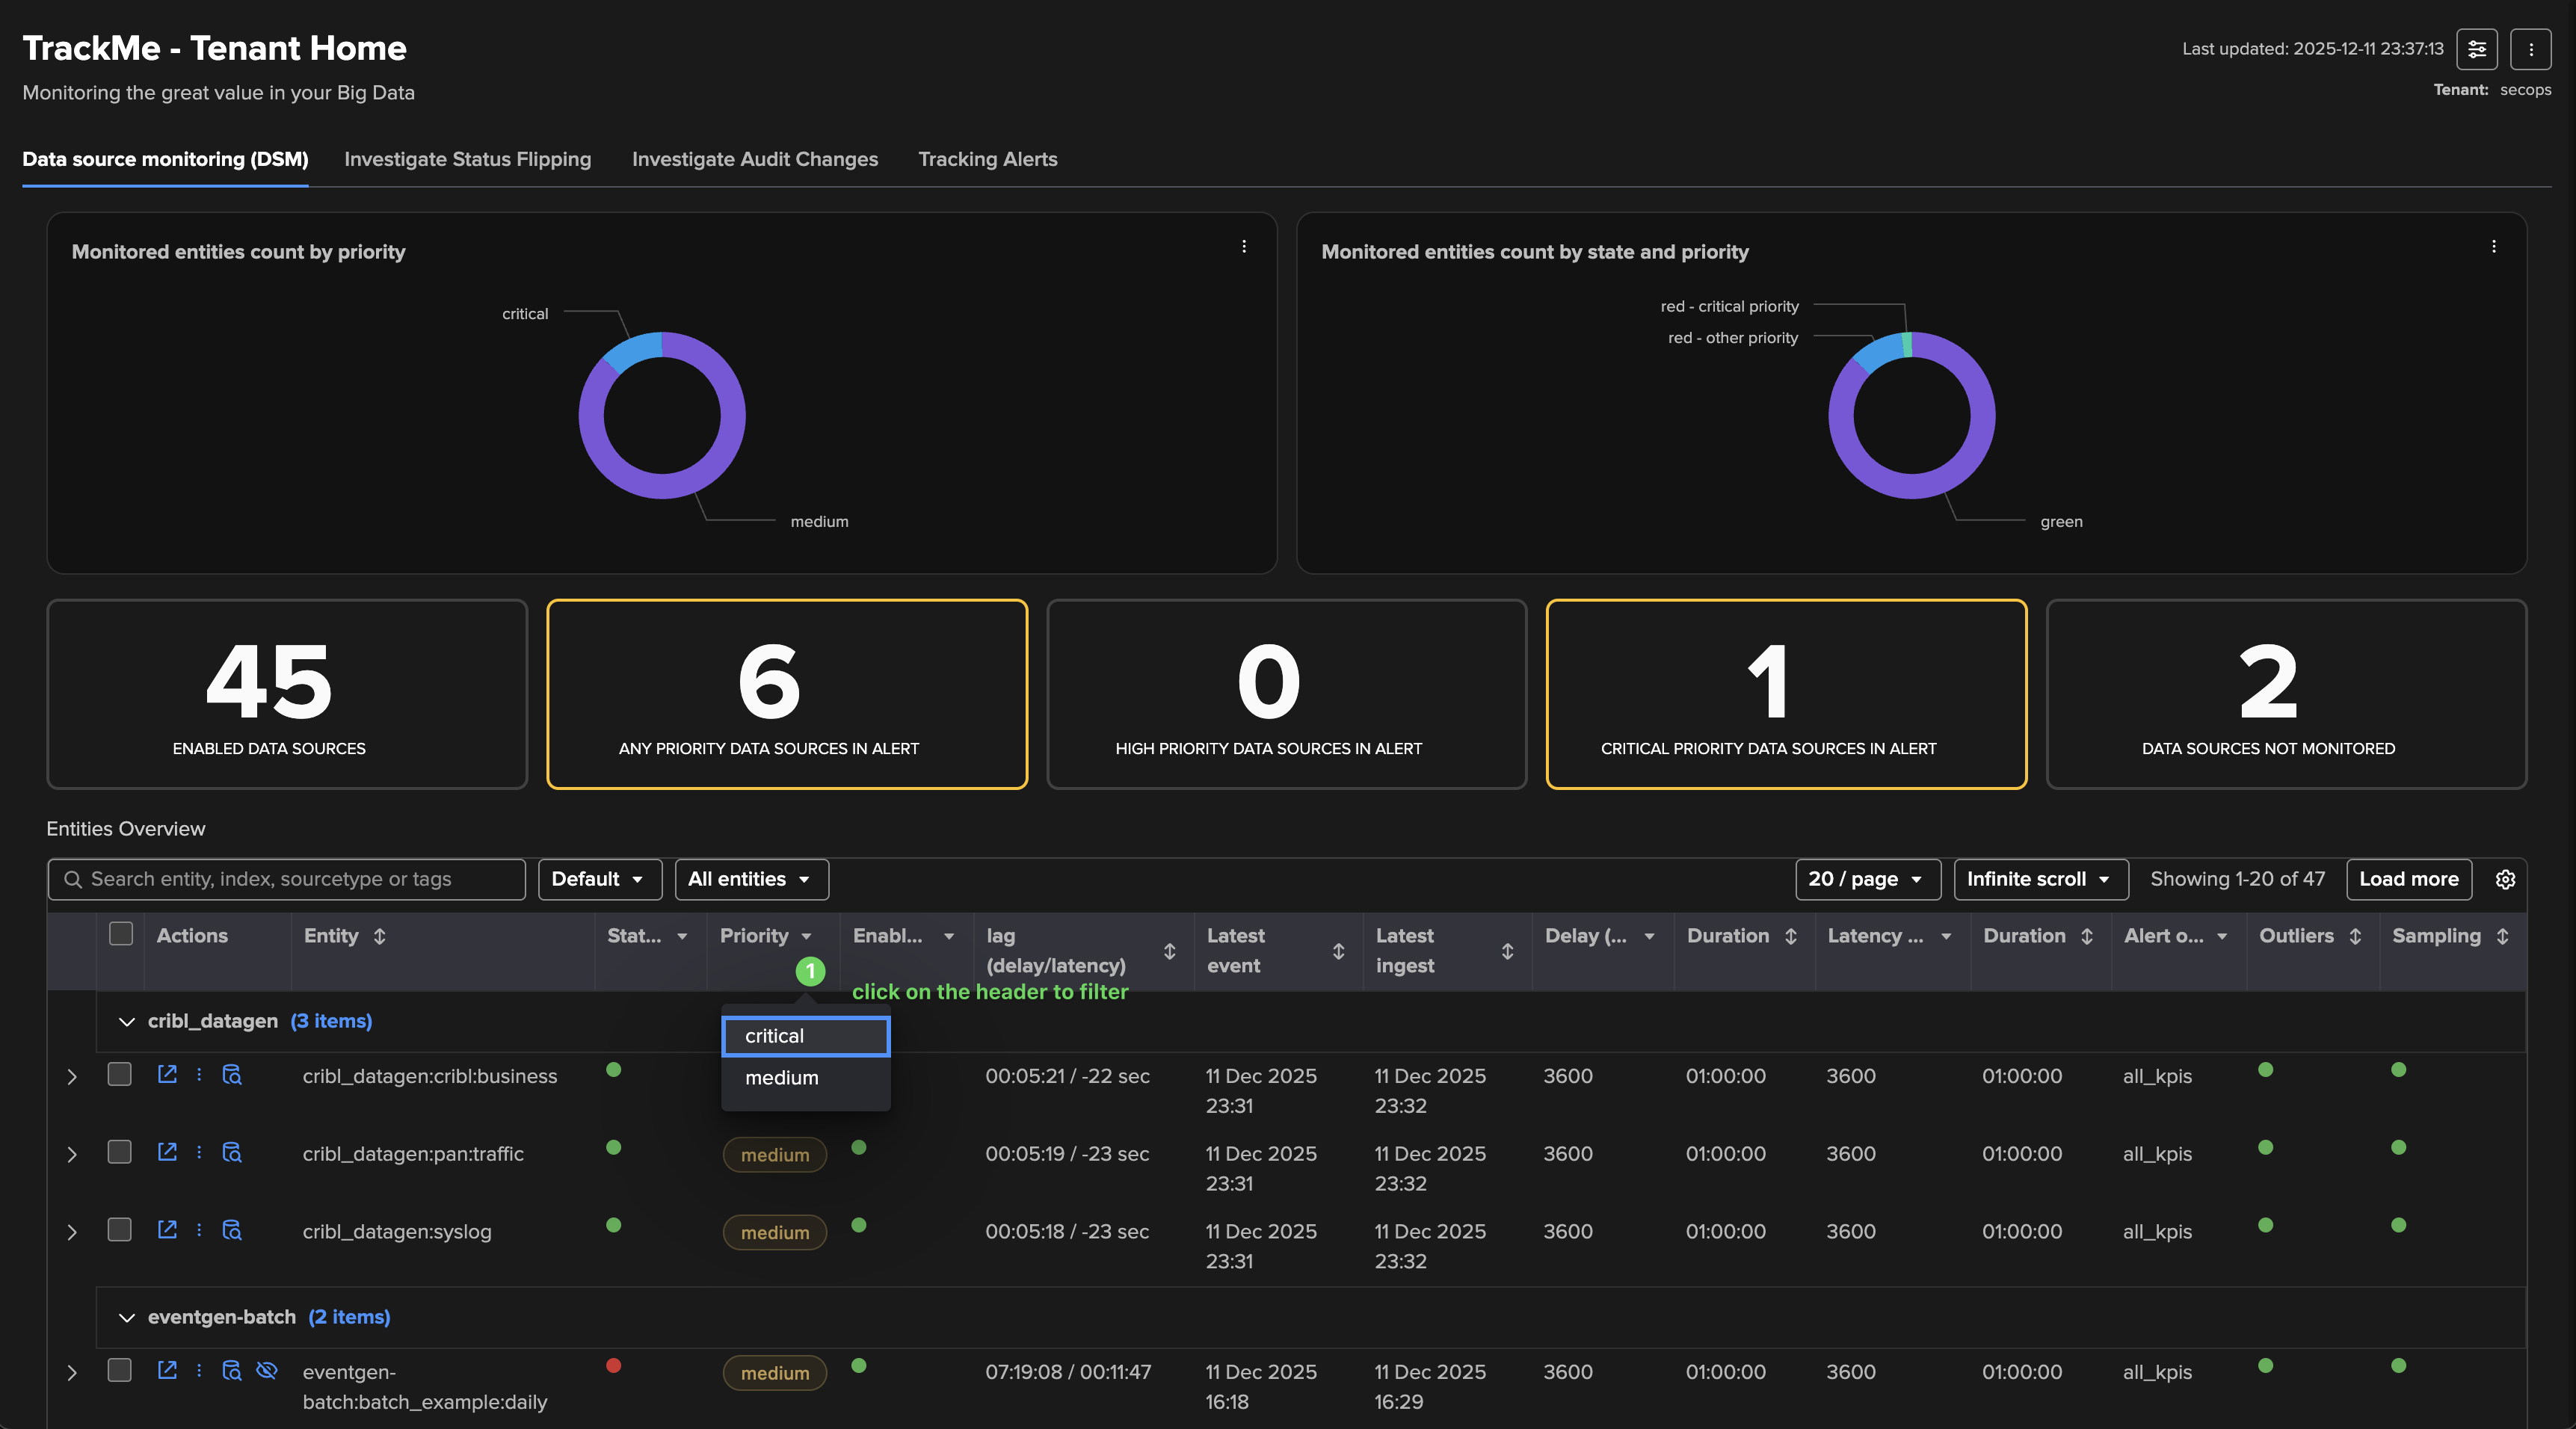Open the top-right page options kebab menu
This screenshot has width=2576, height=1429.
pyautogui.click(x=2530, y=49)
